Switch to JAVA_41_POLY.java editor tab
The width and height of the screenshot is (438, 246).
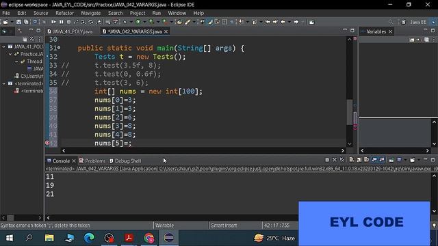point(70,31)
